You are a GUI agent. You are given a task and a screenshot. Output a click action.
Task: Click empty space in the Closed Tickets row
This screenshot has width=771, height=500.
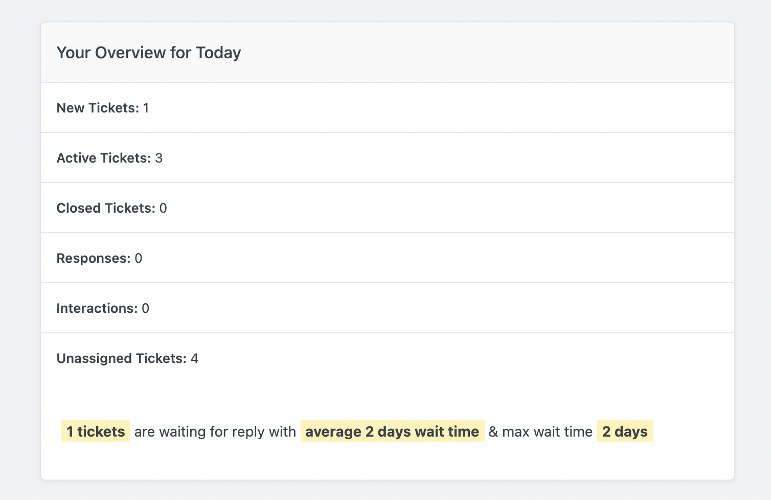tap(435, 208)
